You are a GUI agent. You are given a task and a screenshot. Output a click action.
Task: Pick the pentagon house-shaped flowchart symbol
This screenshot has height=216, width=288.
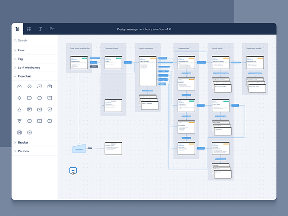click(x=19, y=86)
